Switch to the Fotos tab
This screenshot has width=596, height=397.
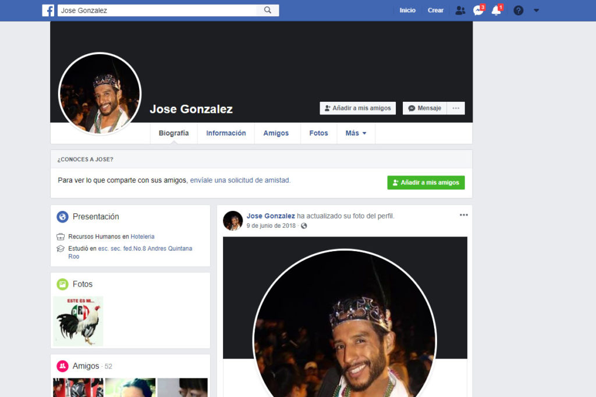(318, 133)
